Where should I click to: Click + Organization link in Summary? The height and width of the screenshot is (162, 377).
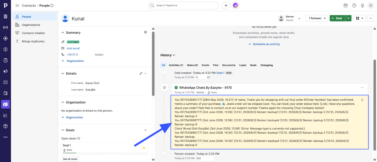[73, 61]
